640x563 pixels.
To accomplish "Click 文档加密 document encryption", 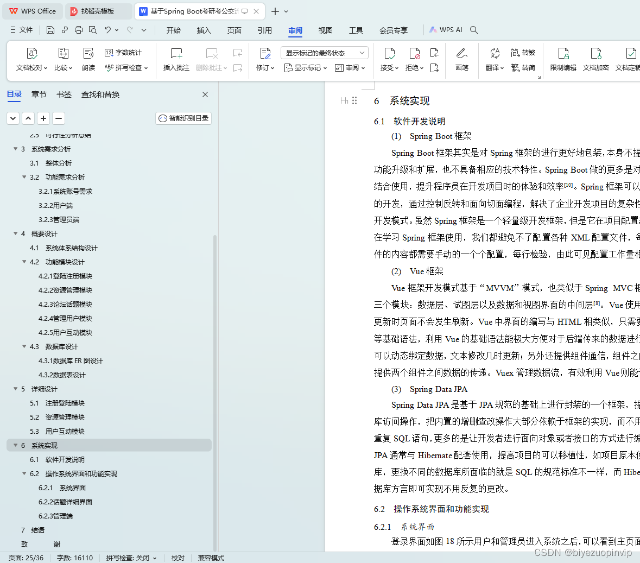I will (x=596, y=59).
